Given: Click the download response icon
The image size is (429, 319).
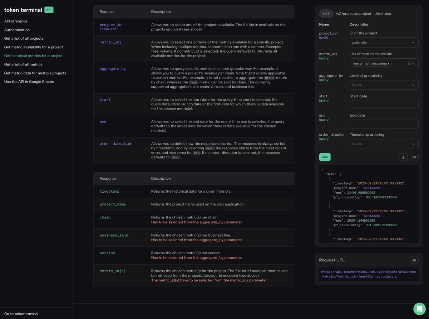Looking at the screenshot, I should [x=403, y=157].
